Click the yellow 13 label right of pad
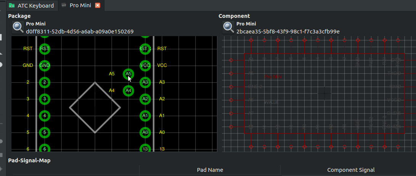This screenshot has width=416, height=176. click(162, 149)
